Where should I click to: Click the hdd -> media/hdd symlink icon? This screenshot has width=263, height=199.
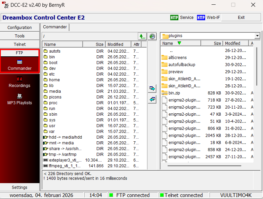click(x=46, y=137)
